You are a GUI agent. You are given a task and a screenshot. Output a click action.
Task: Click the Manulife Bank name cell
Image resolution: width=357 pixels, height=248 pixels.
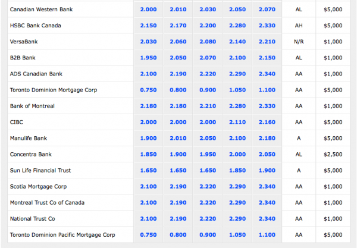[x=29, y=138]
